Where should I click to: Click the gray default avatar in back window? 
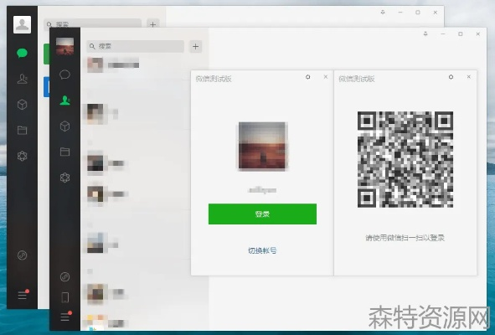coord(22,24)
